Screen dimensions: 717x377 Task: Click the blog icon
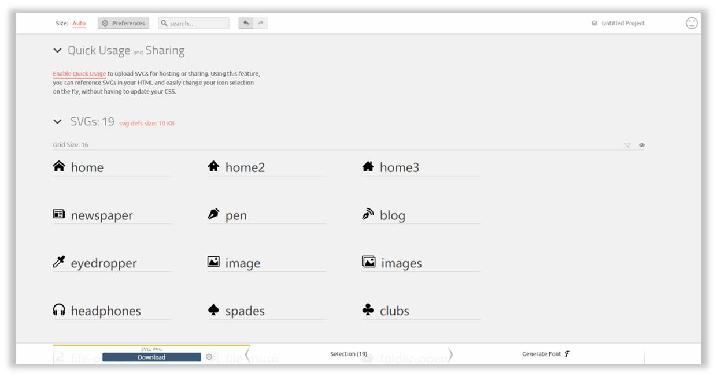[x=368, y=215]
